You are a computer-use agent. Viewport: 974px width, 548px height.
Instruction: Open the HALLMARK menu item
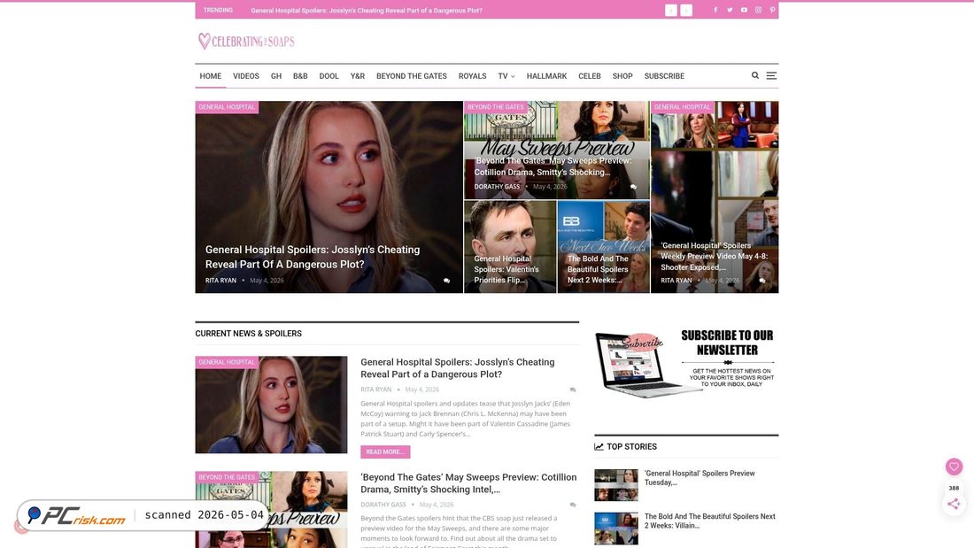(x=546, y=76)
